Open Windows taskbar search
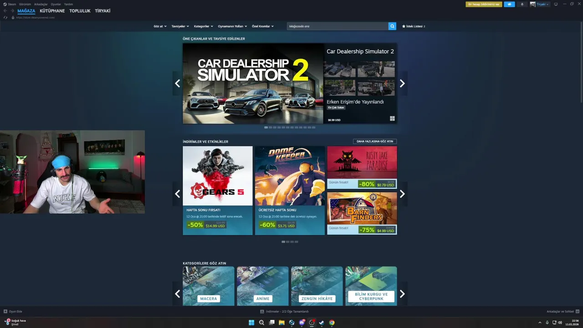This screenshot has height=328, width=583. tap(261, 323)
